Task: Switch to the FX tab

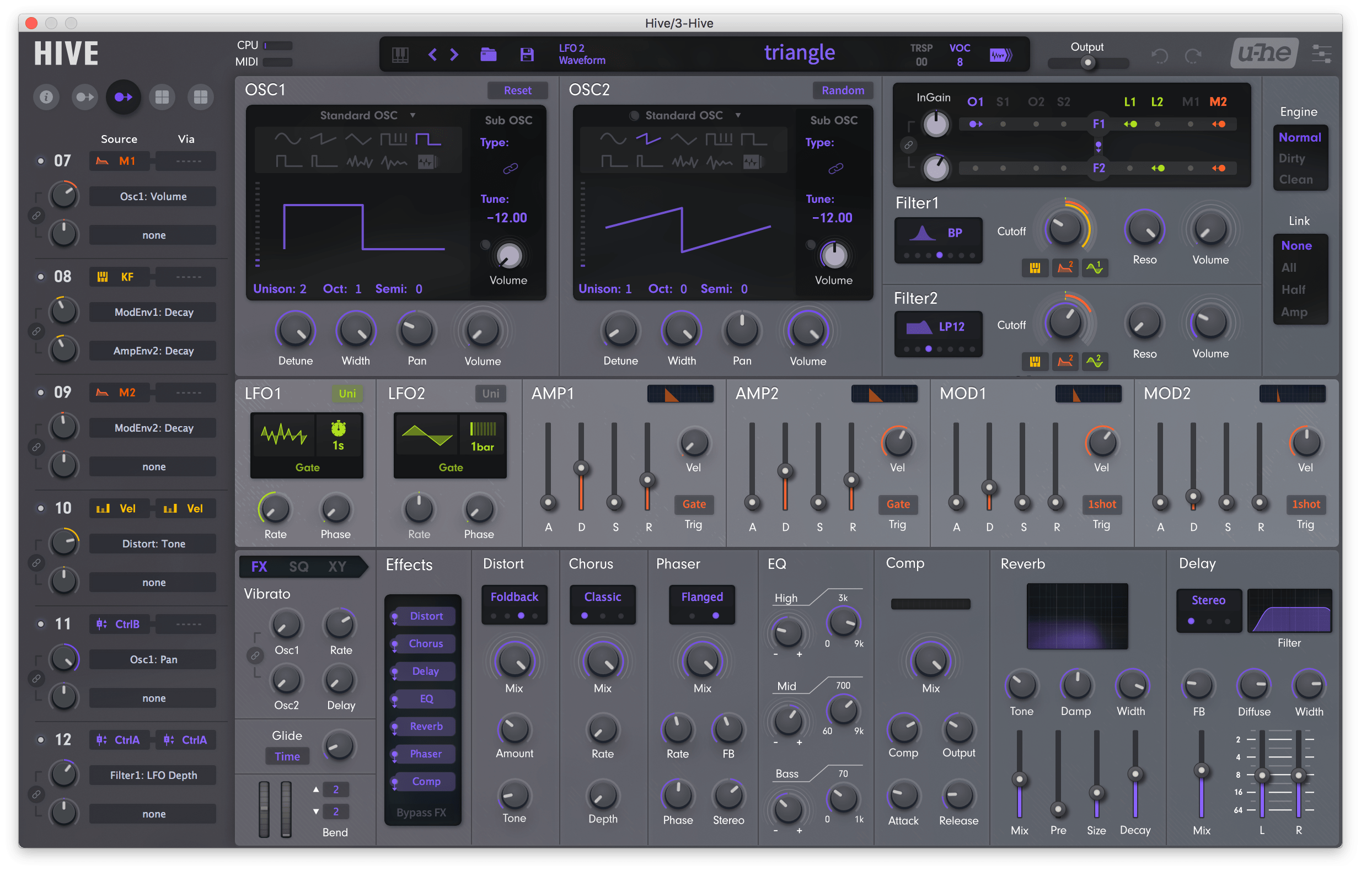Action: tap(259, 567)
